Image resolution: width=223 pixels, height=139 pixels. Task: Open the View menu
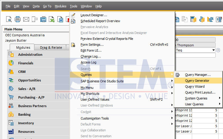pos(26,6)
